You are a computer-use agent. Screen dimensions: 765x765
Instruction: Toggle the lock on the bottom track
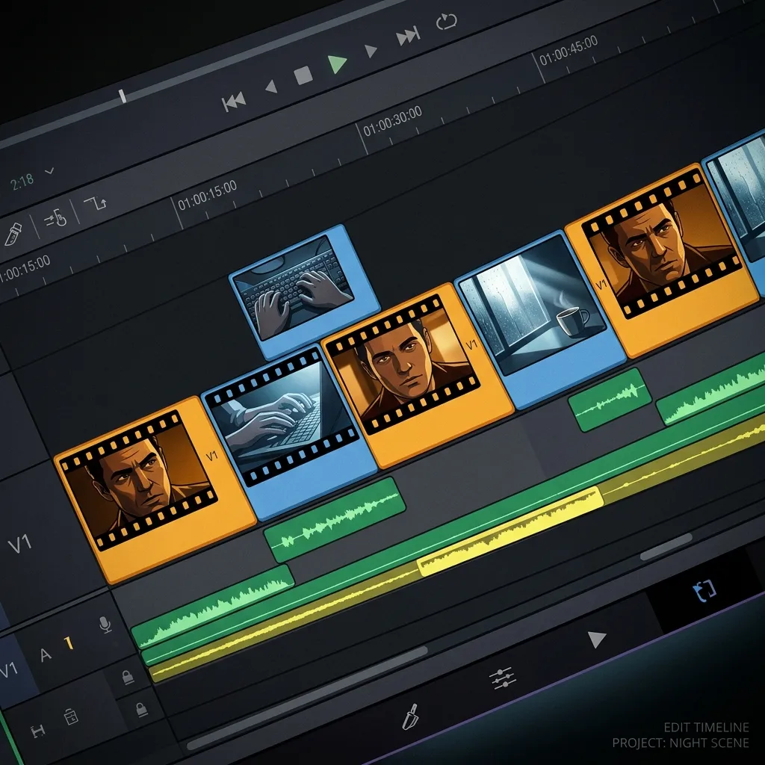(x=141, y=710)
